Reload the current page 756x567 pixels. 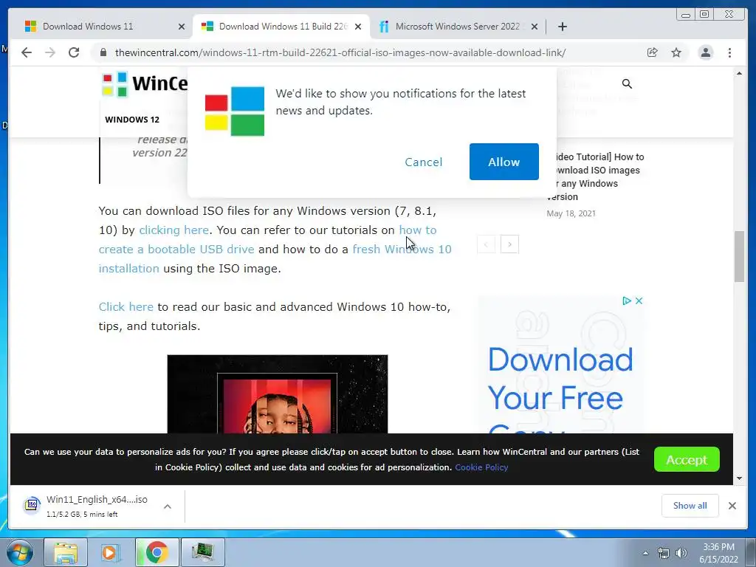[74, 52]
